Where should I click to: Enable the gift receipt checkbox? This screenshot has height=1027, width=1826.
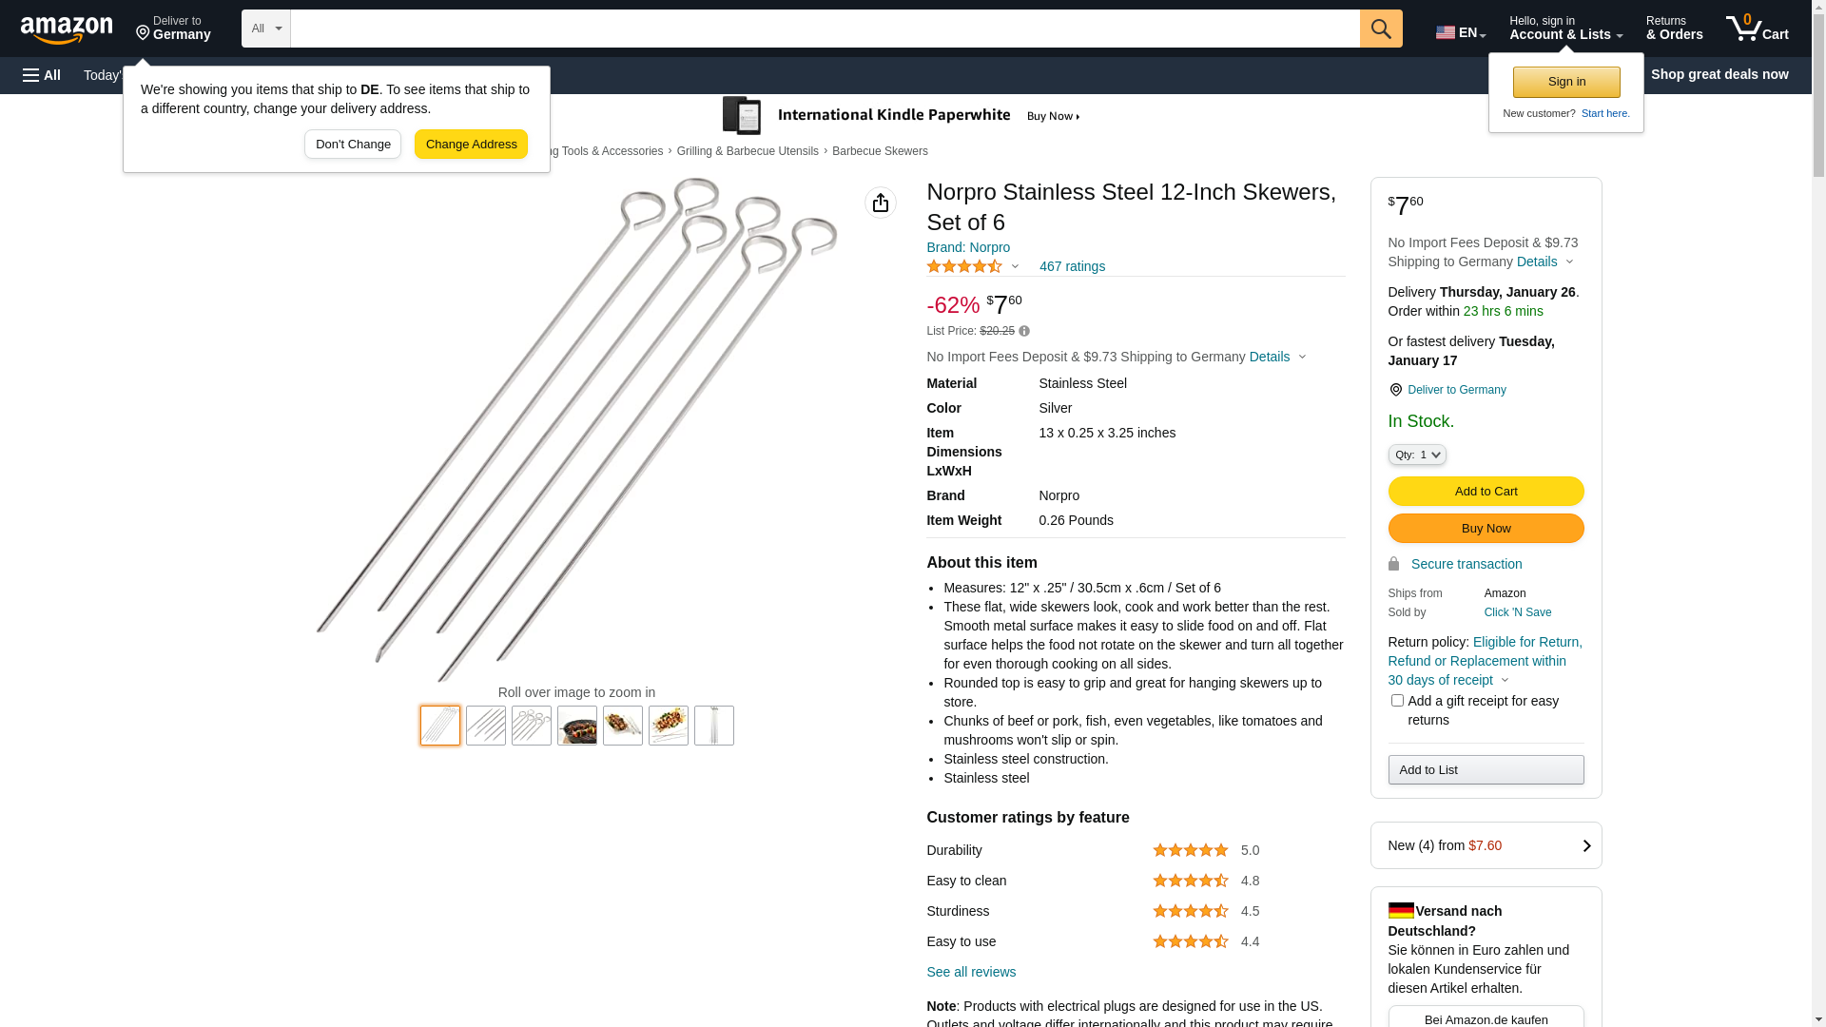[x=1397, y=701]
